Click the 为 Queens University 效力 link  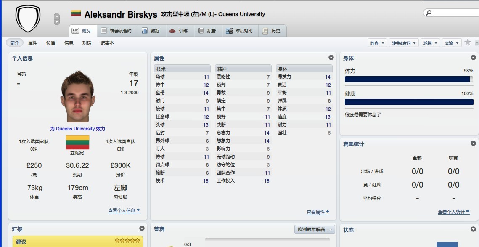click(78, 129)
